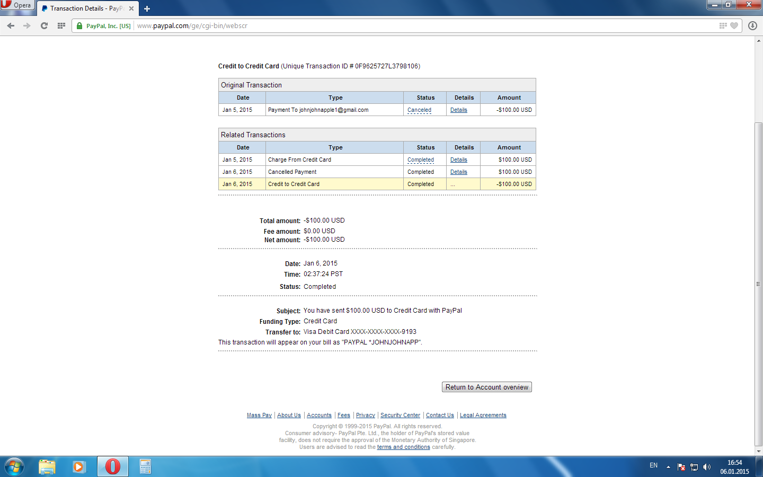Viewport: 763px width, 477px height.
Task: Click the scrollbar up arrow
Action: 758,40
